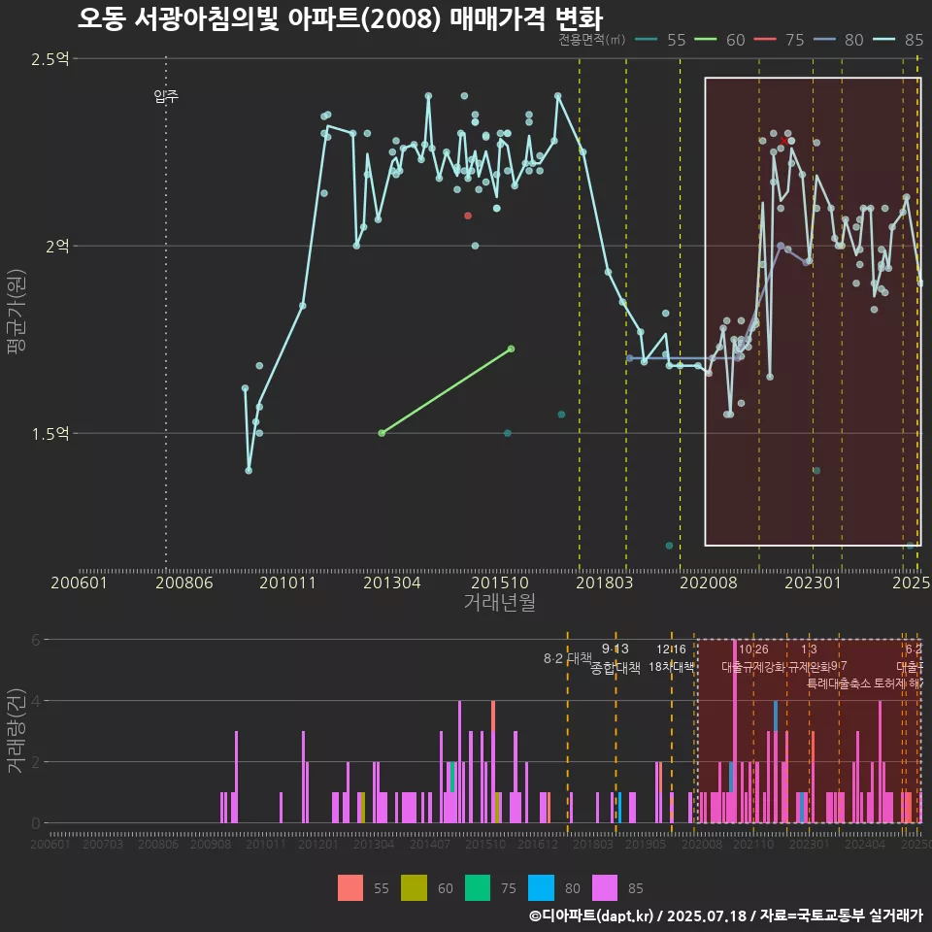Click the 전용면적(㎡) legend heading
This screenshot has width=932, height=932.
[x=591, y=39]
